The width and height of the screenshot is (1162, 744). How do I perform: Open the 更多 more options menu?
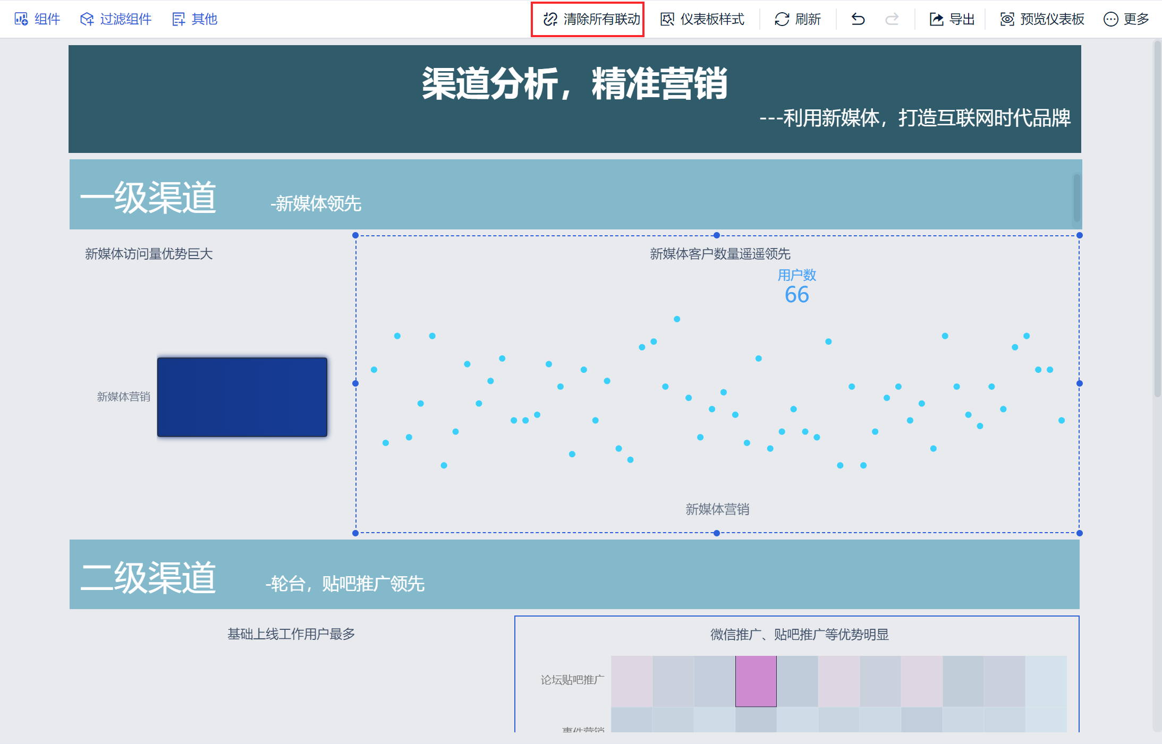1126,19
